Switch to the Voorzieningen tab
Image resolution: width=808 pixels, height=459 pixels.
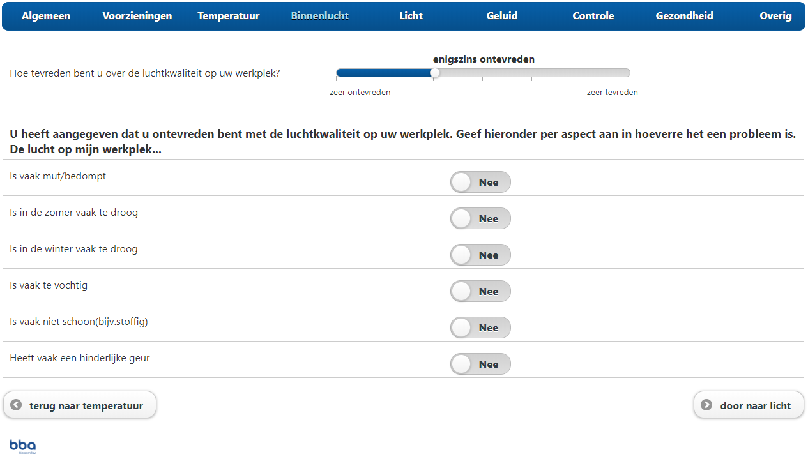pos(137,16)
